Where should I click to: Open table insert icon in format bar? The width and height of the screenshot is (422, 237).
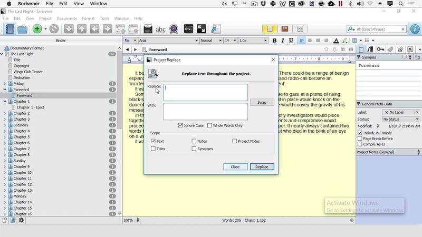[354, 41]
